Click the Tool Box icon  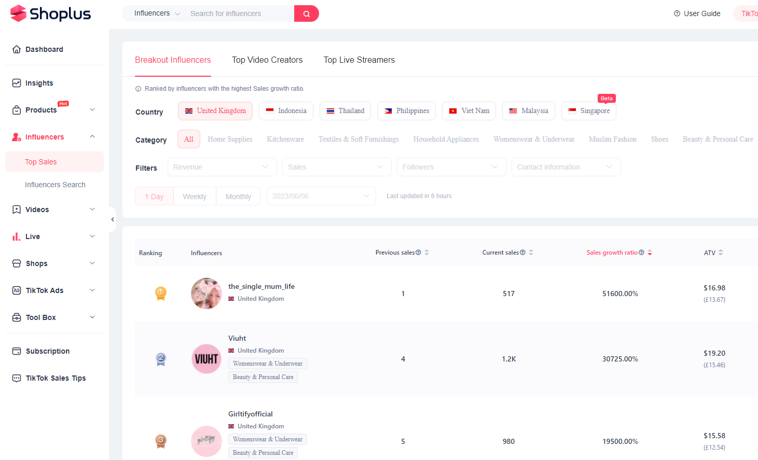coord(17,317)
